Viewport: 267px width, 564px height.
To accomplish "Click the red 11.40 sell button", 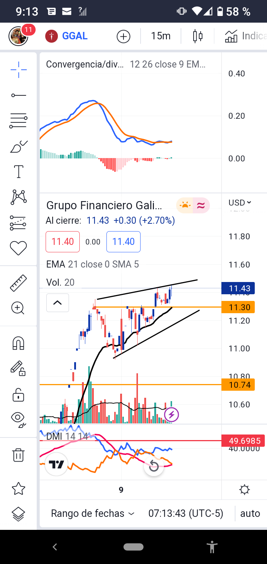I will click(x=63, y=242).
